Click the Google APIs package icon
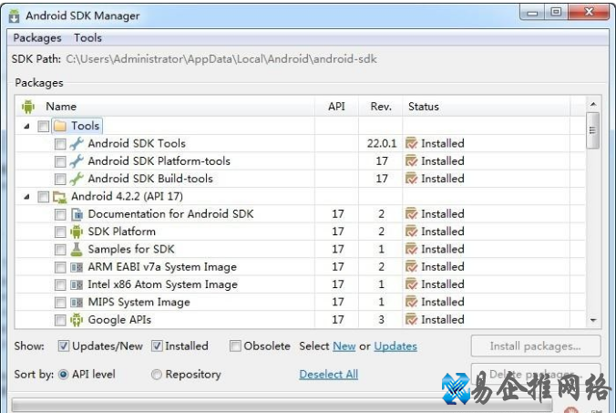 (x=77, y=320)
